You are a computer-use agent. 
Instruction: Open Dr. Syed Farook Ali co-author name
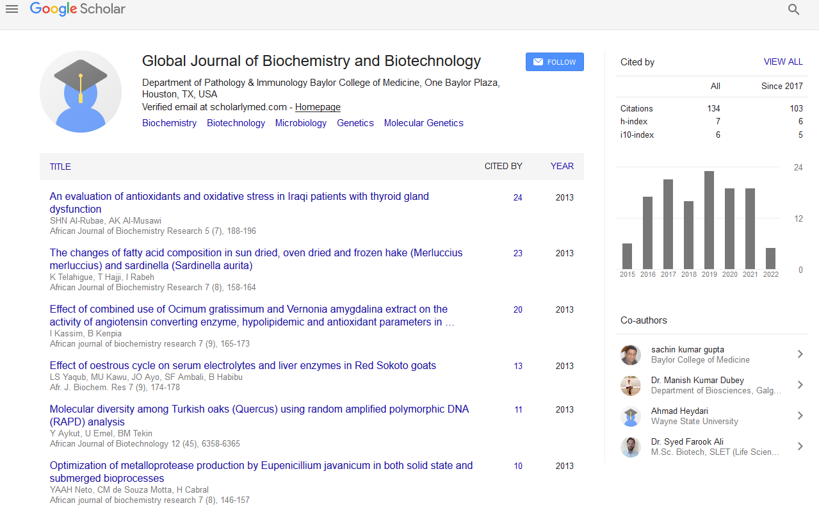(x=688, y=442)
